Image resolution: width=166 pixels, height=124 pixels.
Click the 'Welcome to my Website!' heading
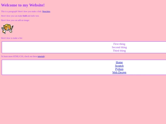(23, 5)
